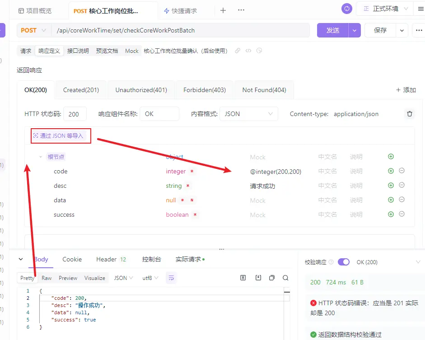Viewport: 425px width, 340px height.
Task: Toggle nullable N marker on data row
Action: click(x=192, y=200)
